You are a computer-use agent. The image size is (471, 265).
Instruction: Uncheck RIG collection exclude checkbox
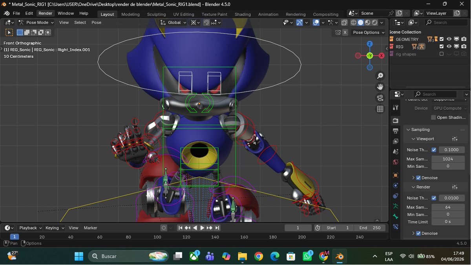pyautogui.click(x=442, y=46)
